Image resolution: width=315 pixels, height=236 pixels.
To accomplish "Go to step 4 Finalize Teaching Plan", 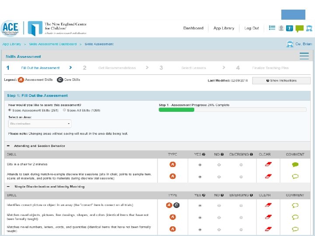I will click(270, 68).
